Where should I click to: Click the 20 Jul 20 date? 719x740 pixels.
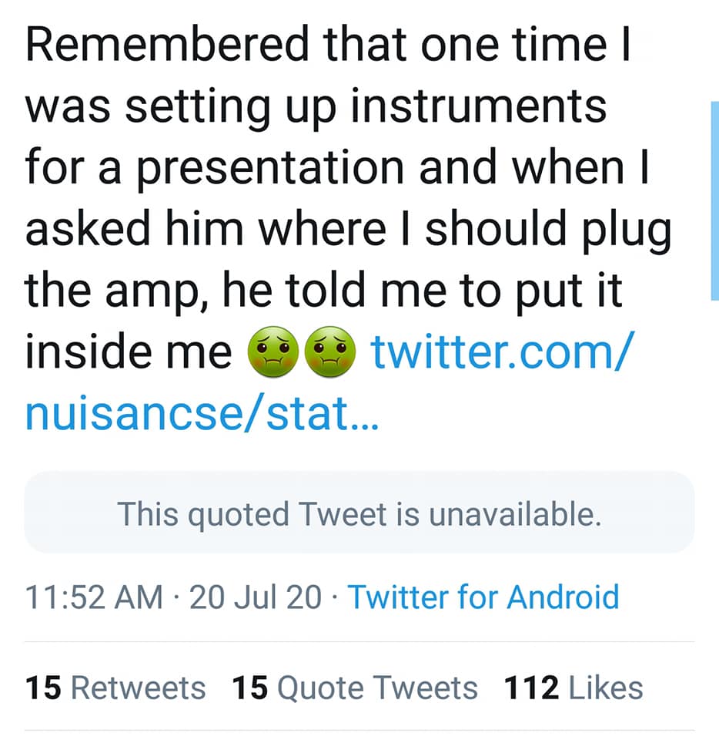pyautogui.click(x=255, y=597)
